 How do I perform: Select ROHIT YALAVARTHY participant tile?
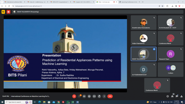(x=144, y=54)
